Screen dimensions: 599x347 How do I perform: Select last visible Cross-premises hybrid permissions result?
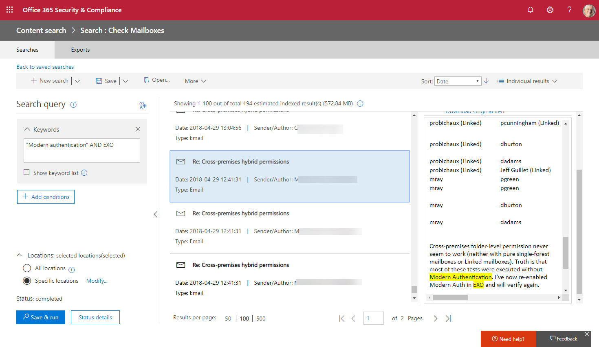290,279
